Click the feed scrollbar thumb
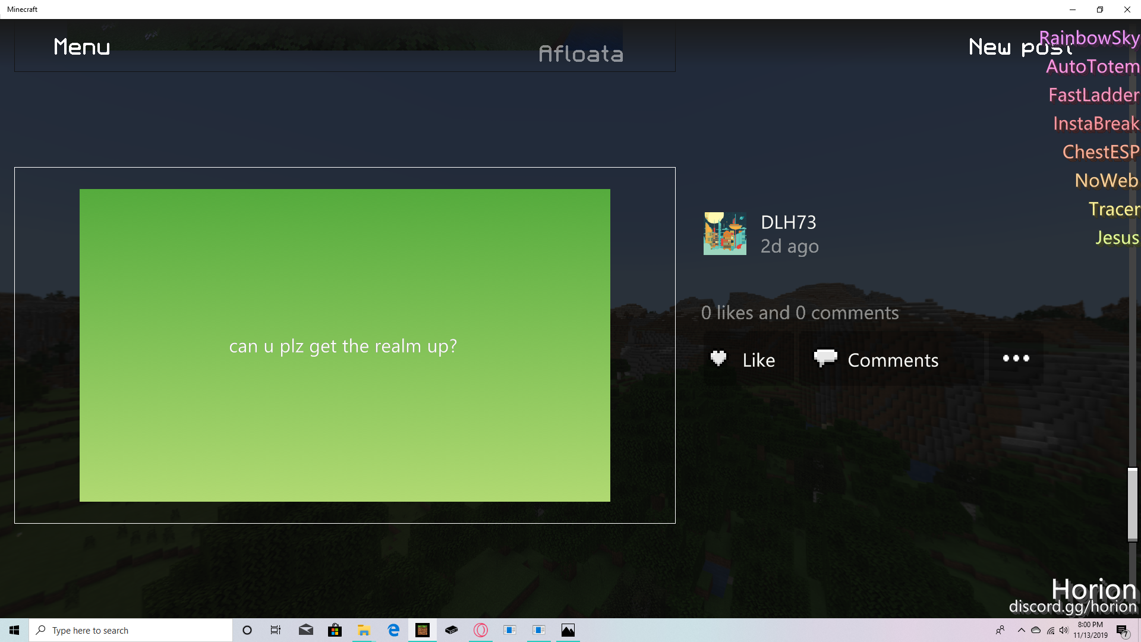The height and width of the screenshot is (642, 1141). pos(1133,504)
